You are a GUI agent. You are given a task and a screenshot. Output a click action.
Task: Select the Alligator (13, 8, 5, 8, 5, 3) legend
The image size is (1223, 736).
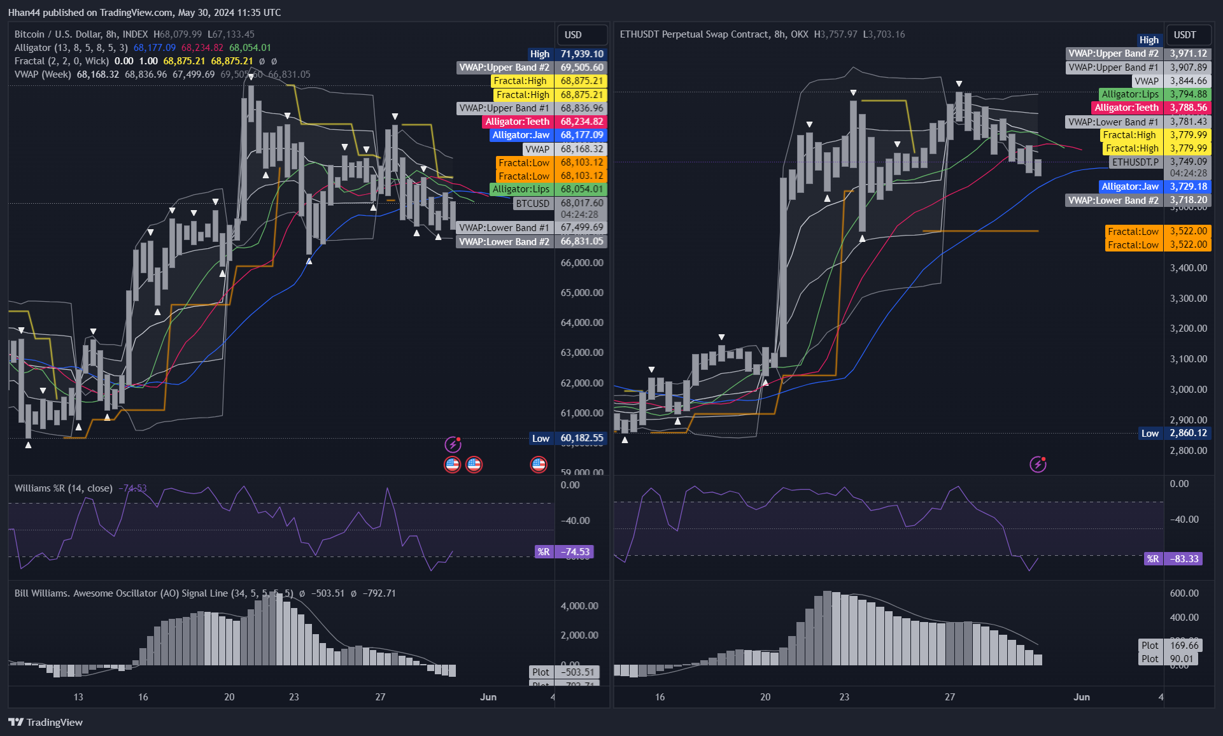71,48
